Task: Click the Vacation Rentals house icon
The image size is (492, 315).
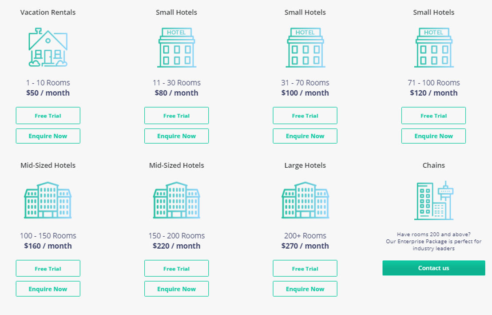Action: [48, 47]
